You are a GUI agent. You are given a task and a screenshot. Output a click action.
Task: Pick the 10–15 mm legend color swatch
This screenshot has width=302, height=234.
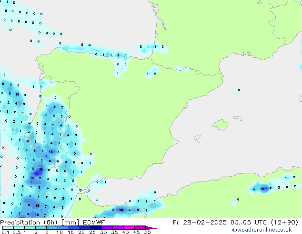click(x=63, y=228)
